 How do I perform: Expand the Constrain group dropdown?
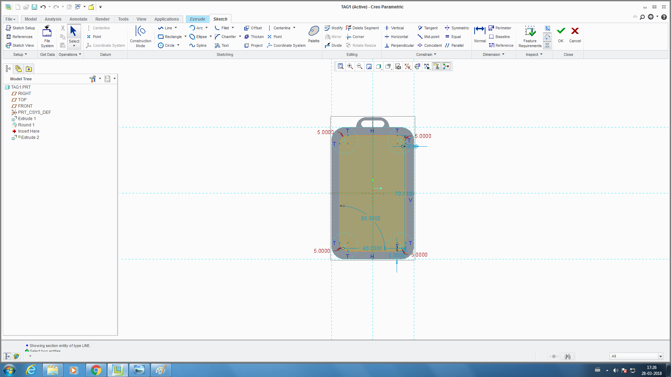click(426, 54)
